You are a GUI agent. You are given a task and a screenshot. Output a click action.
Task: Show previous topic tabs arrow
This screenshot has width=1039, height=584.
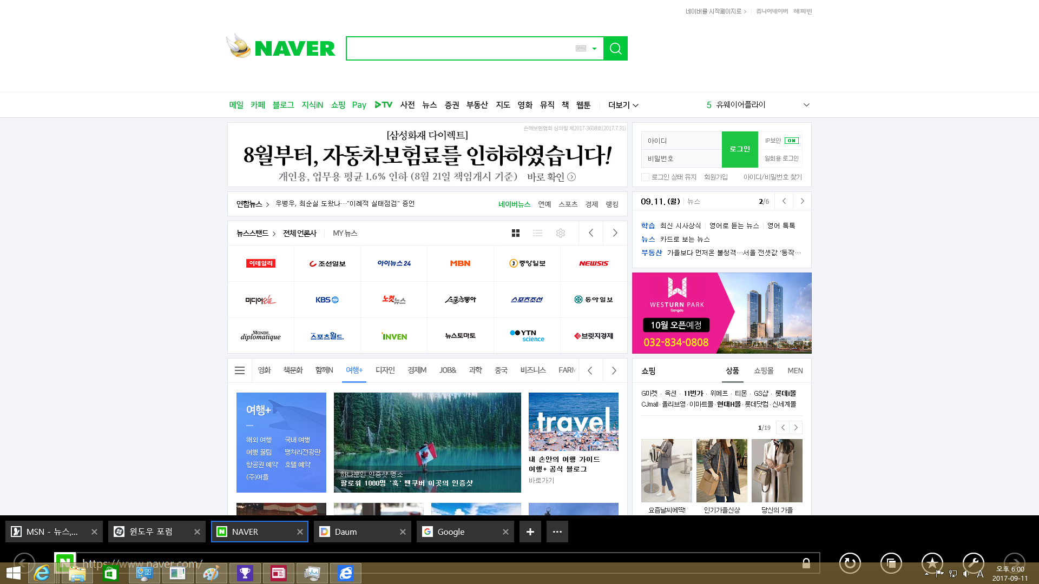pos(590,370)
